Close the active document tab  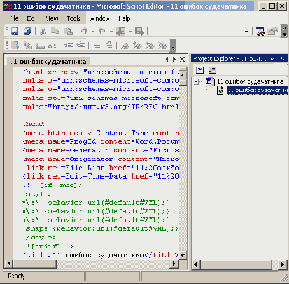[182, 60]
